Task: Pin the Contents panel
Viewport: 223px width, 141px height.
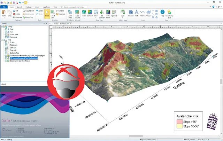Action: tap(44, 23)
